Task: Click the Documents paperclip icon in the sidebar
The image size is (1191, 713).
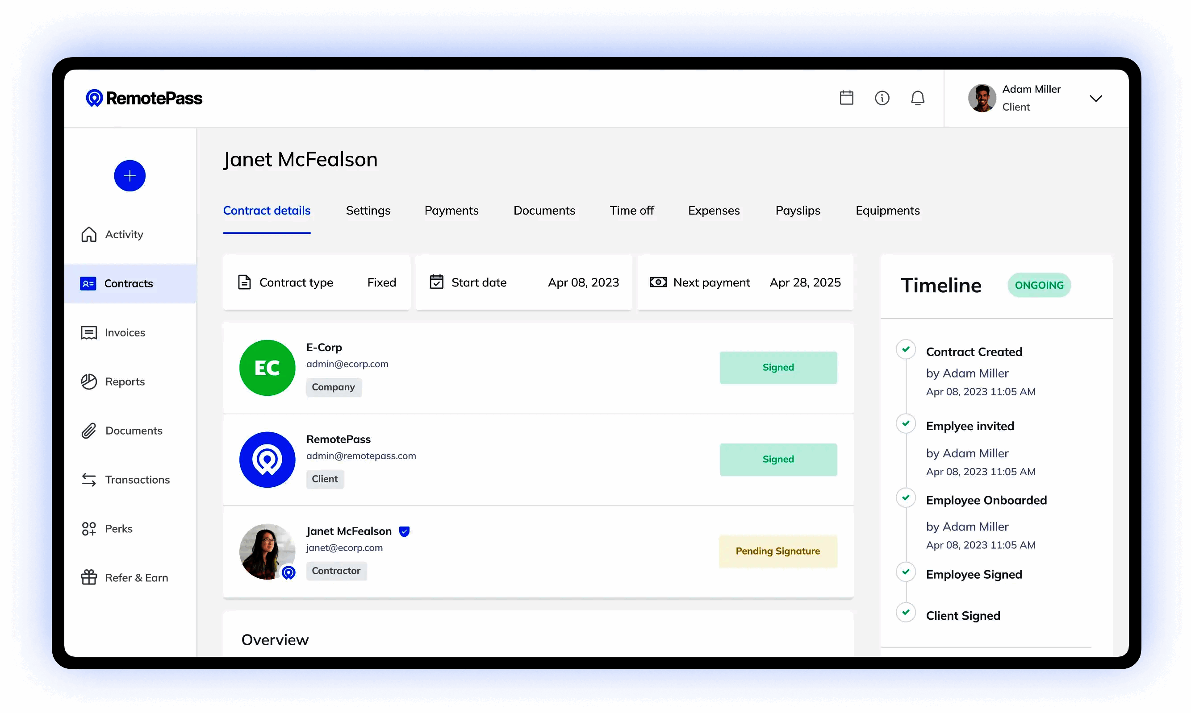Action: pyautogui.click(x=89, y=431)
